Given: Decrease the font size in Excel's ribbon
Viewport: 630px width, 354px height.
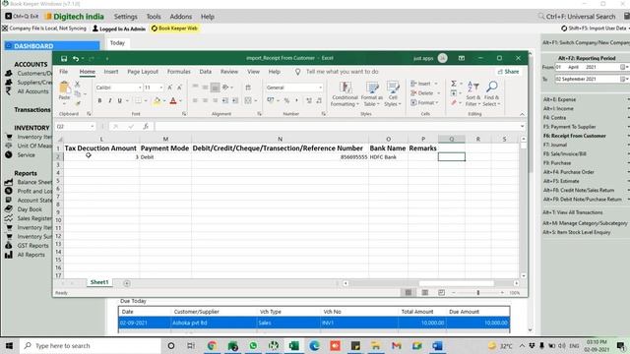Looking at the screenshot, I should coord(179,88).
